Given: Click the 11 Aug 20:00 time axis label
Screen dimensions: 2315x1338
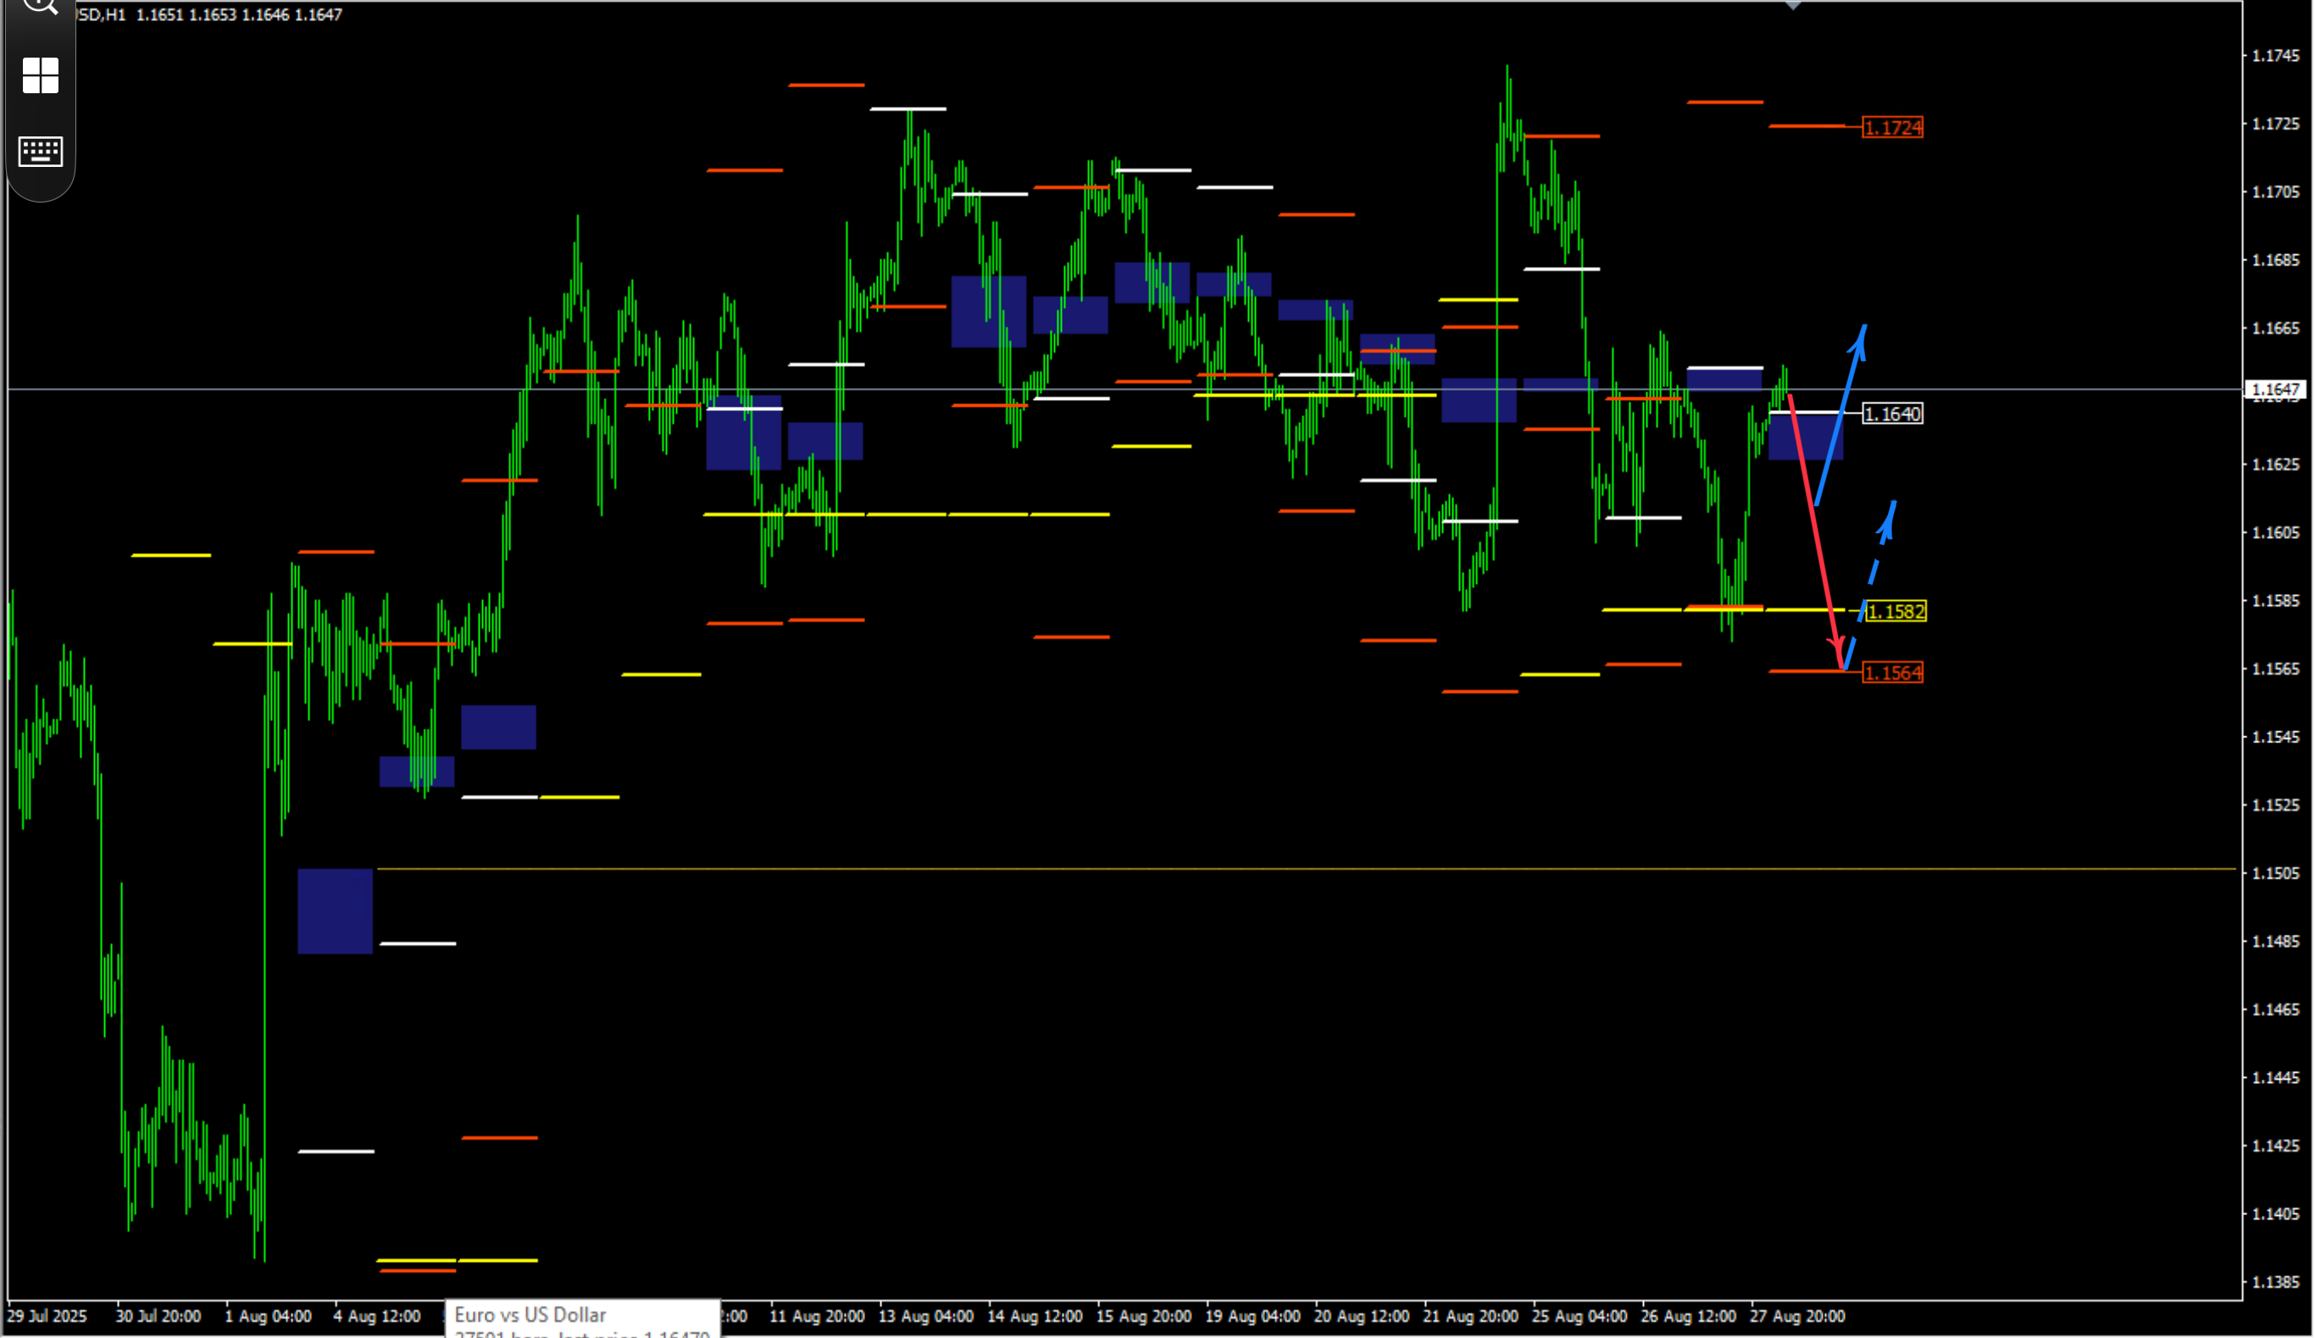Looking at the screenshot, I should tap(817, 1317).
